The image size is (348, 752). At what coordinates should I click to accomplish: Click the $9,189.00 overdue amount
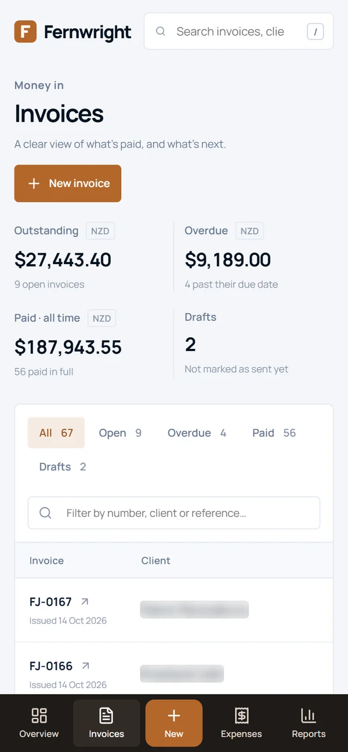tap(227, 260)
